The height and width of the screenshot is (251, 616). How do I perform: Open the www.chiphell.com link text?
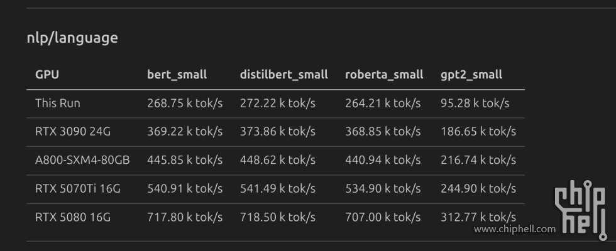[x=515, y=230]
